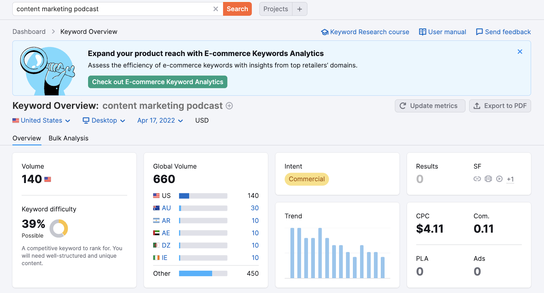
Task: Open the United States country dropdown
Action: [x=41, y=121]
